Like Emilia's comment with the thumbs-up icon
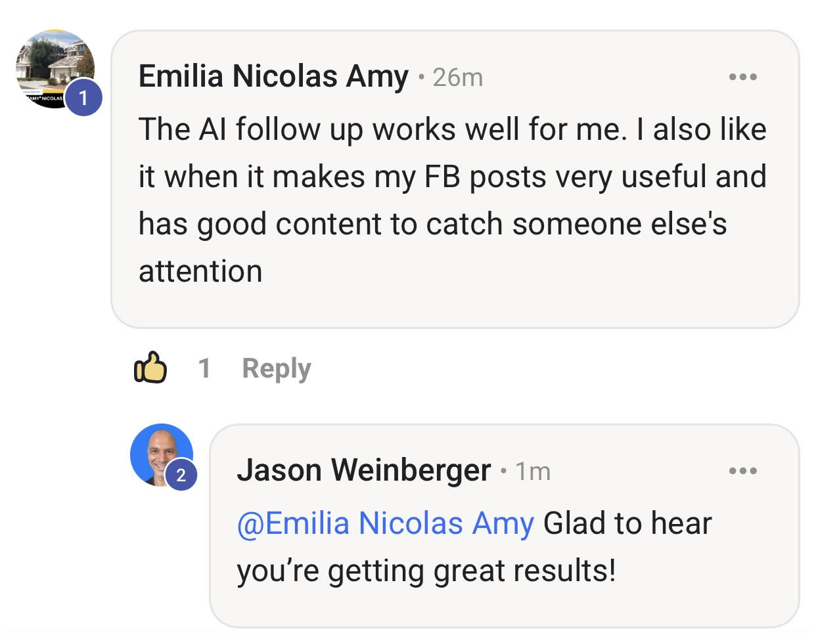This screenshot has height=633, width=816. pos(150,368)
